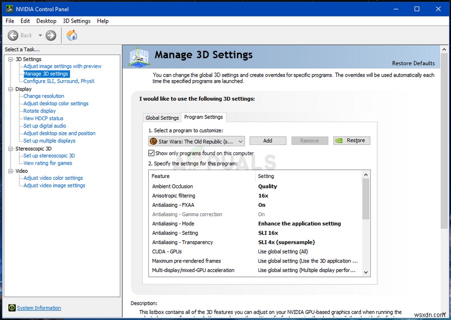Click the System Information icon
The image size is (451, 320).
tap(13, 307)
